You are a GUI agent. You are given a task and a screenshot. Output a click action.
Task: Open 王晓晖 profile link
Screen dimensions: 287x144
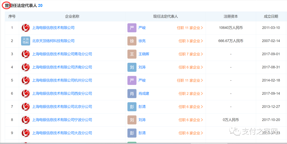144,54
